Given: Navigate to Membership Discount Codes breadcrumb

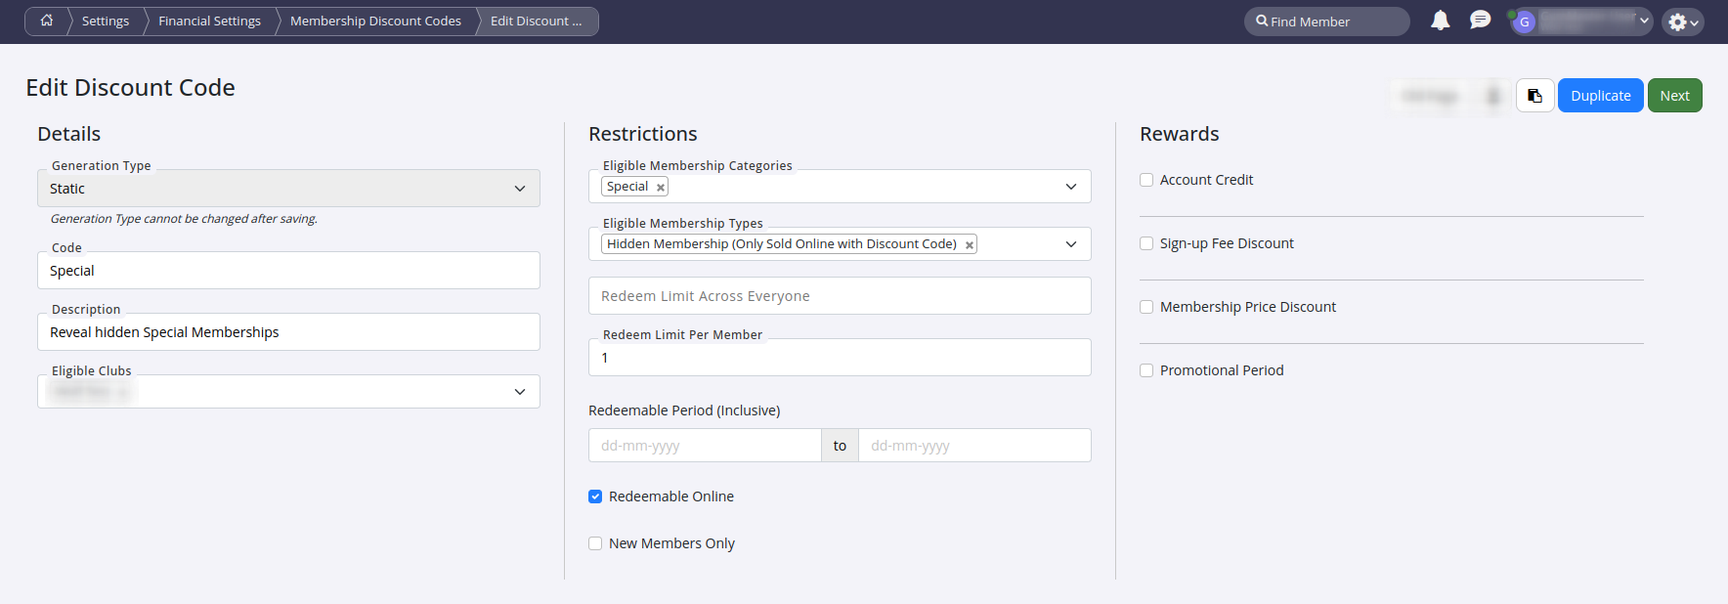Looking at the screenshot, I should click(x=375, y=22).
